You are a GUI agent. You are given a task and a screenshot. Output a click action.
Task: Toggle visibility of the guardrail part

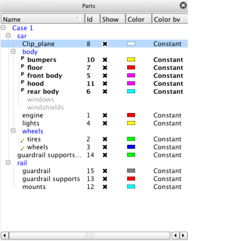[105, 171]
